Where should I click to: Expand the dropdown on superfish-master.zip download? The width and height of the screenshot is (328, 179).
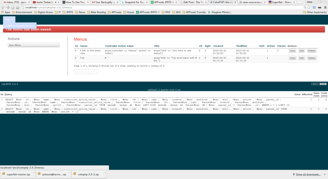click(34, 174)
